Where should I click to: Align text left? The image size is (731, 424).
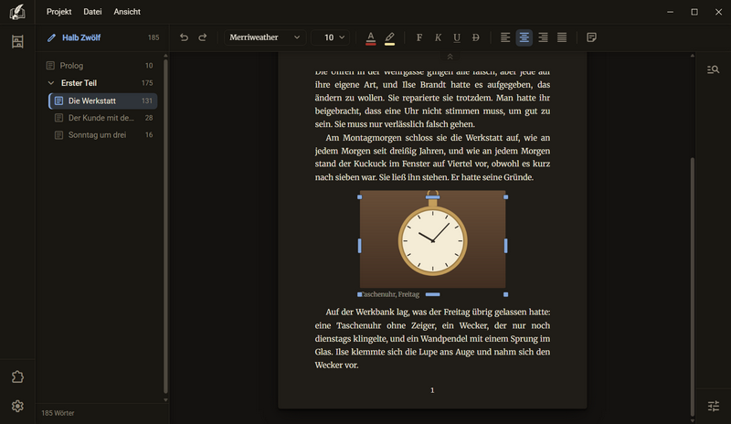(x=505, y=37)
